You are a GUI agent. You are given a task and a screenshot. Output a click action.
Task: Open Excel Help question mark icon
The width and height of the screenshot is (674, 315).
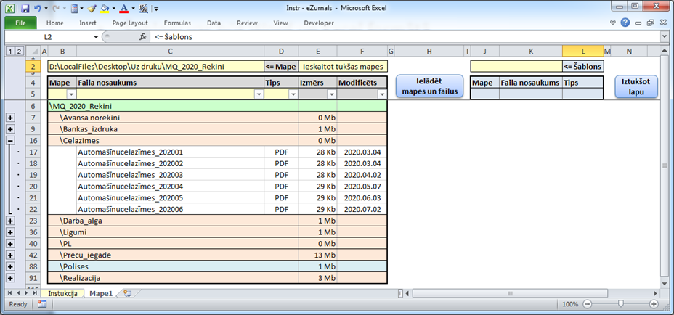pyautogui.click(x=625, y=22)
